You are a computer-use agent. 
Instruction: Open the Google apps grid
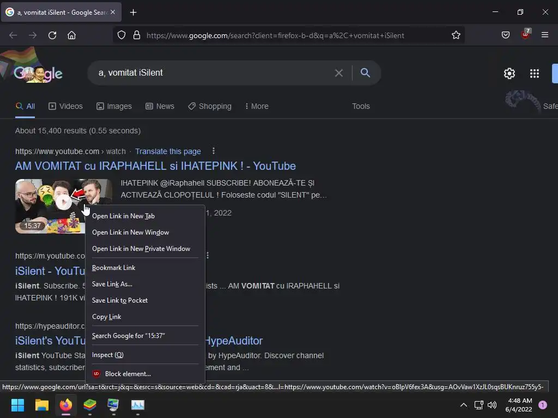pos(535,73)
